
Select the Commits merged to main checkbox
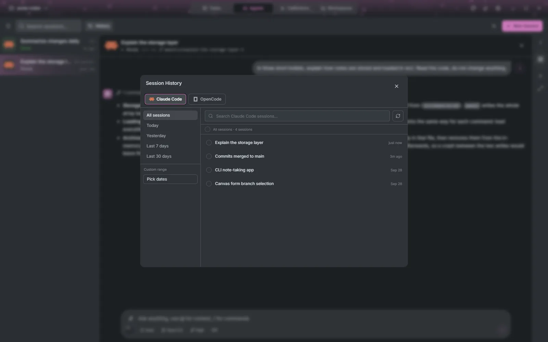click(209, 156)
